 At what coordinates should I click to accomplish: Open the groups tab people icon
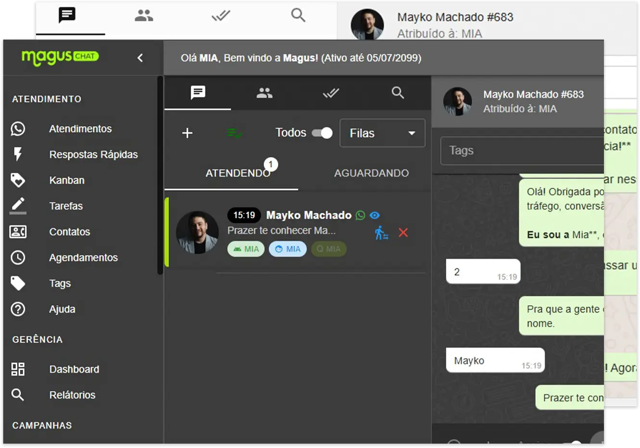pyautogui.click(x=264, y=93)
